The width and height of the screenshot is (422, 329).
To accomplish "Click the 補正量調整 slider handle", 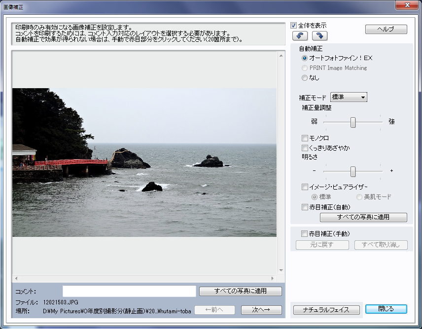I will pos(353,122).
